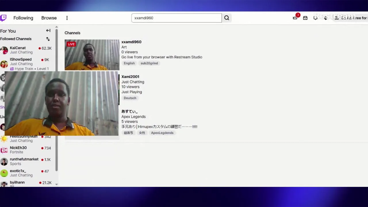Focus the search box containing xxamdi960
Viewport: 368px width, 207px height.
pos(177,18)
